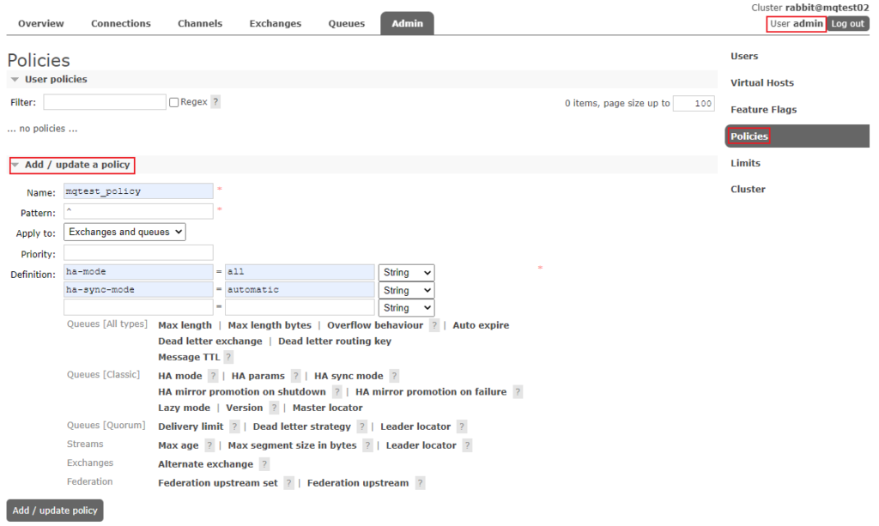This screenshot has height=526, width=879.
Task: Click help icon next to Delivery limit
Action: pyautogui.click(x=234, y=426)
